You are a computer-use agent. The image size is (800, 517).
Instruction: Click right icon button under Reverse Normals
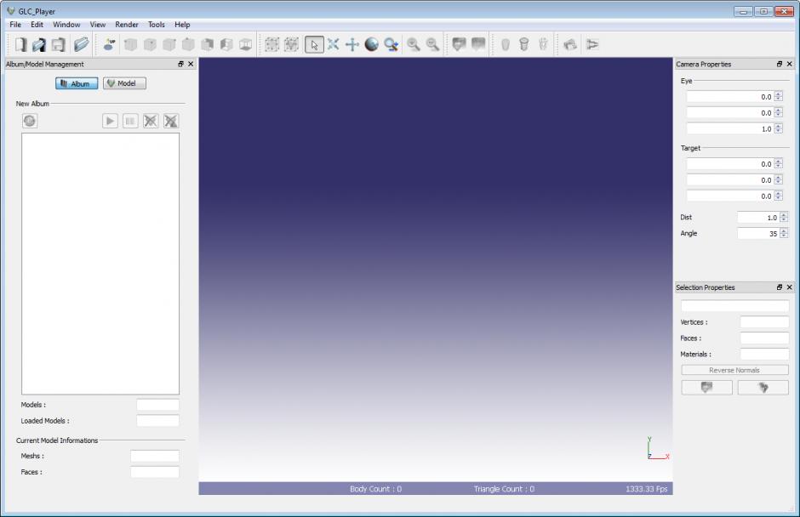(x=763, y=388)
